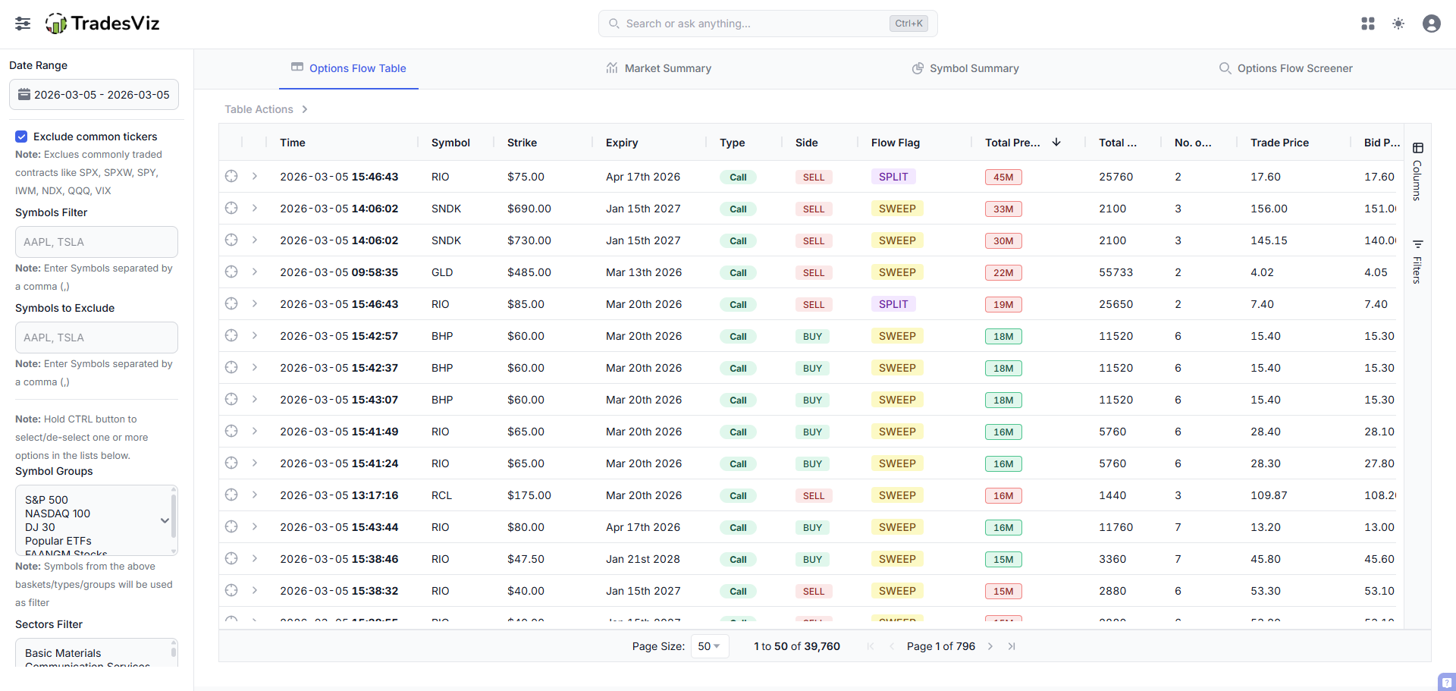Screen dimensions: 1456x691
Task: Click the TradesViz logo
Action: click(102, 24)
